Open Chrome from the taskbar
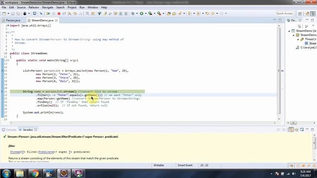 point(35,174)
